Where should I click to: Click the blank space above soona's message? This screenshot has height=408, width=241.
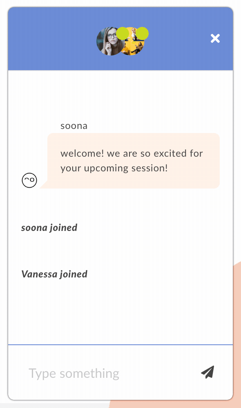pos(120,96)
